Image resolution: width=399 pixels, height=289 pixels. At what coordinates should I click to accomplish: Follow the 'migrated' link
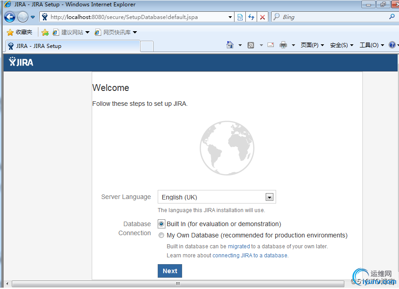click(x=239, y=246)
